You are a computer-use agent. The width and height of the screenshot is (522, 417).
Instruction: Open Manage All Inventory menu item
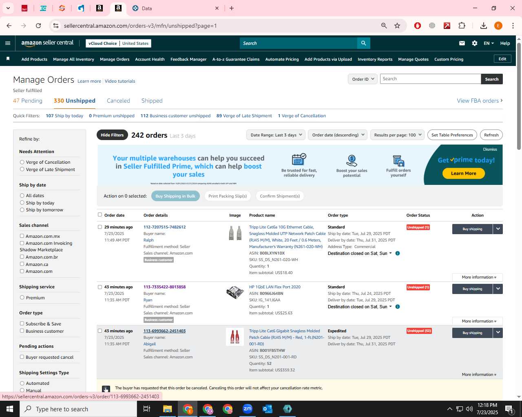coord(73,59)
